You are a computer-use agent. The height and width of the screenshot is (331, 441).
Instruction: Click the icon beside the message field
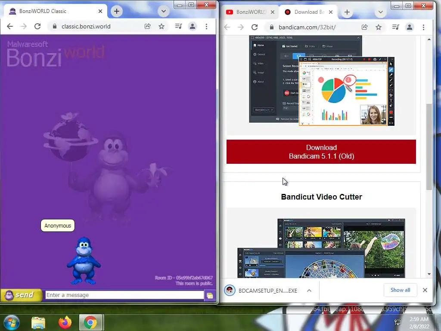click(x=210, y=295)
